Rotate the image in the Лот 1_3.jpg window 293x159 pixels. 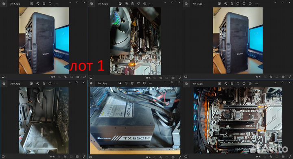[x=226, y=84]
